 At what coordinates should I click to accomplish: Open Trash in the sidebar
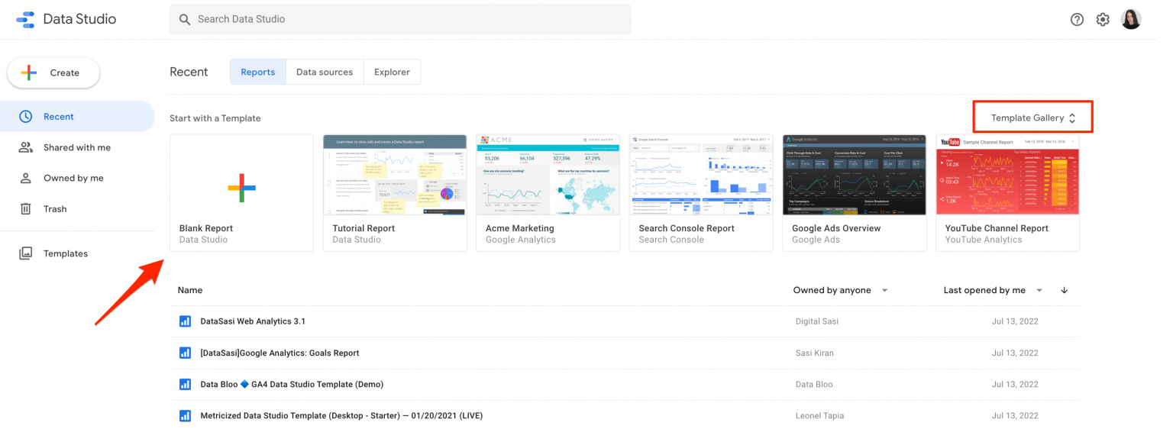[x=55, y=208]
